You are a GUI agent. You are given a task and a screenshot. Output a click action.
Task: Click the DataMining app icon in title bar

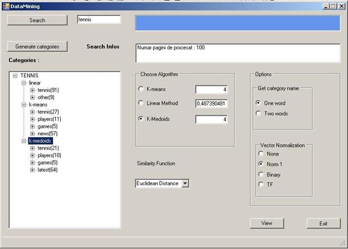tap(5, 5)
